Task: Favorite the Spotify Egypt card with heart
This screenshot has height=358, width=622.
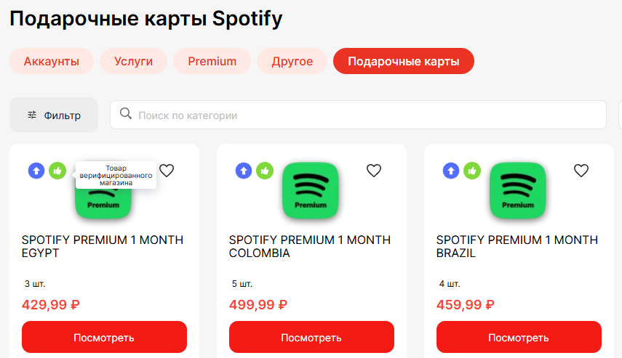Action: [x=167, y=171]
